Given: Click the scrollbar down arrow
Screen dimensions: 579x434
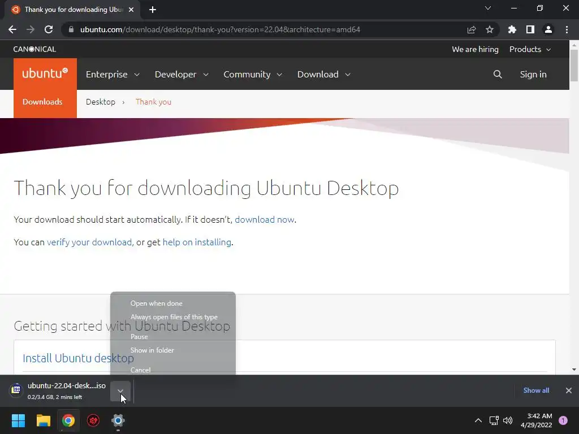Looking at the screenshot, I should point(574,370).
